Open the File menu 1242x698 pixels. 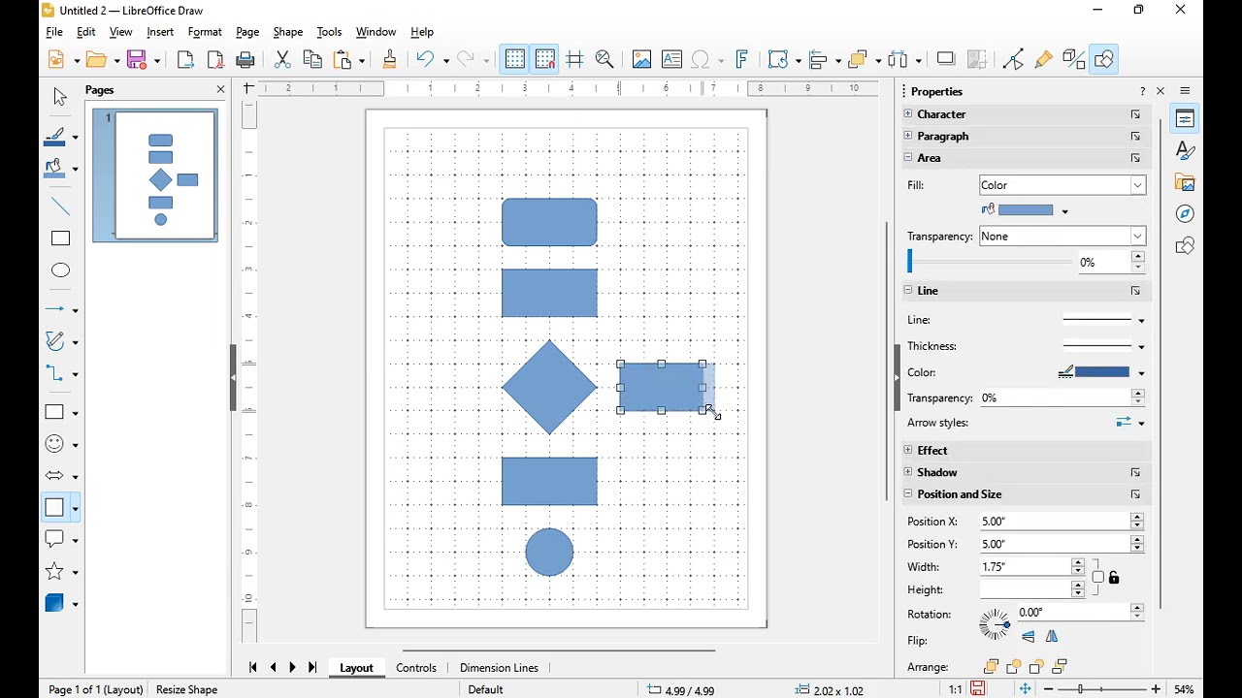54,32
